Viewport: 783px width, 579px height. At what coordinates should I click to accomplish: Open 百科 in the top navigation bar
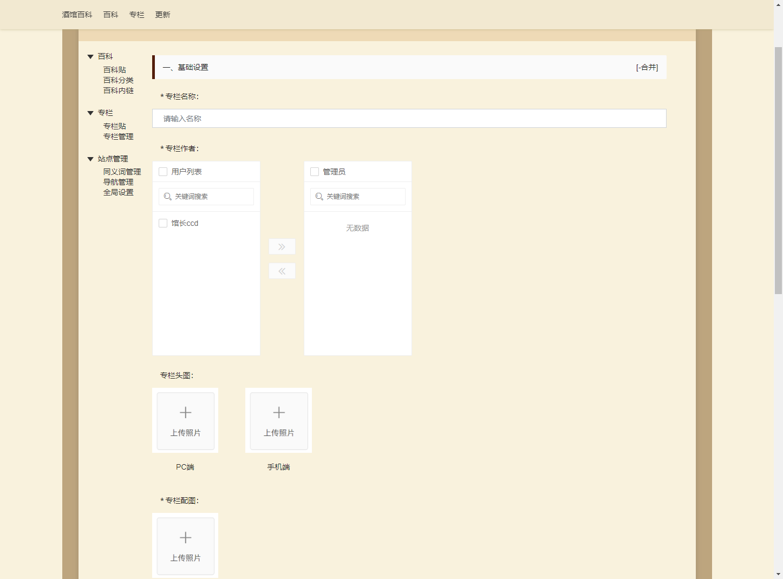pos(110,15)
